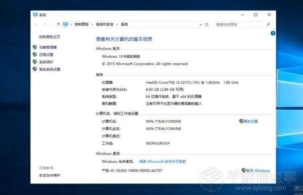This screenshot has height=195, width=303.
Task: Click 更改设置 link
Action: [x=250, y=121]
